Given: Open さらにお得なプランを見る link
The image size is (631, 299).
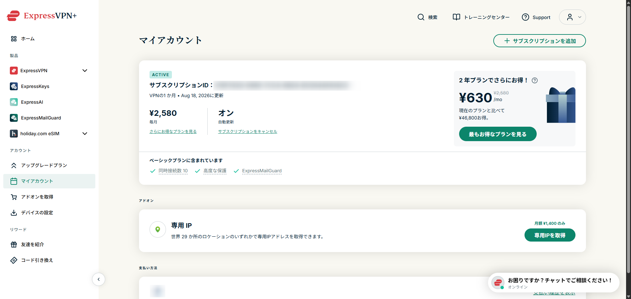Looking at the screenshot, I should click(x=173, y=131).
